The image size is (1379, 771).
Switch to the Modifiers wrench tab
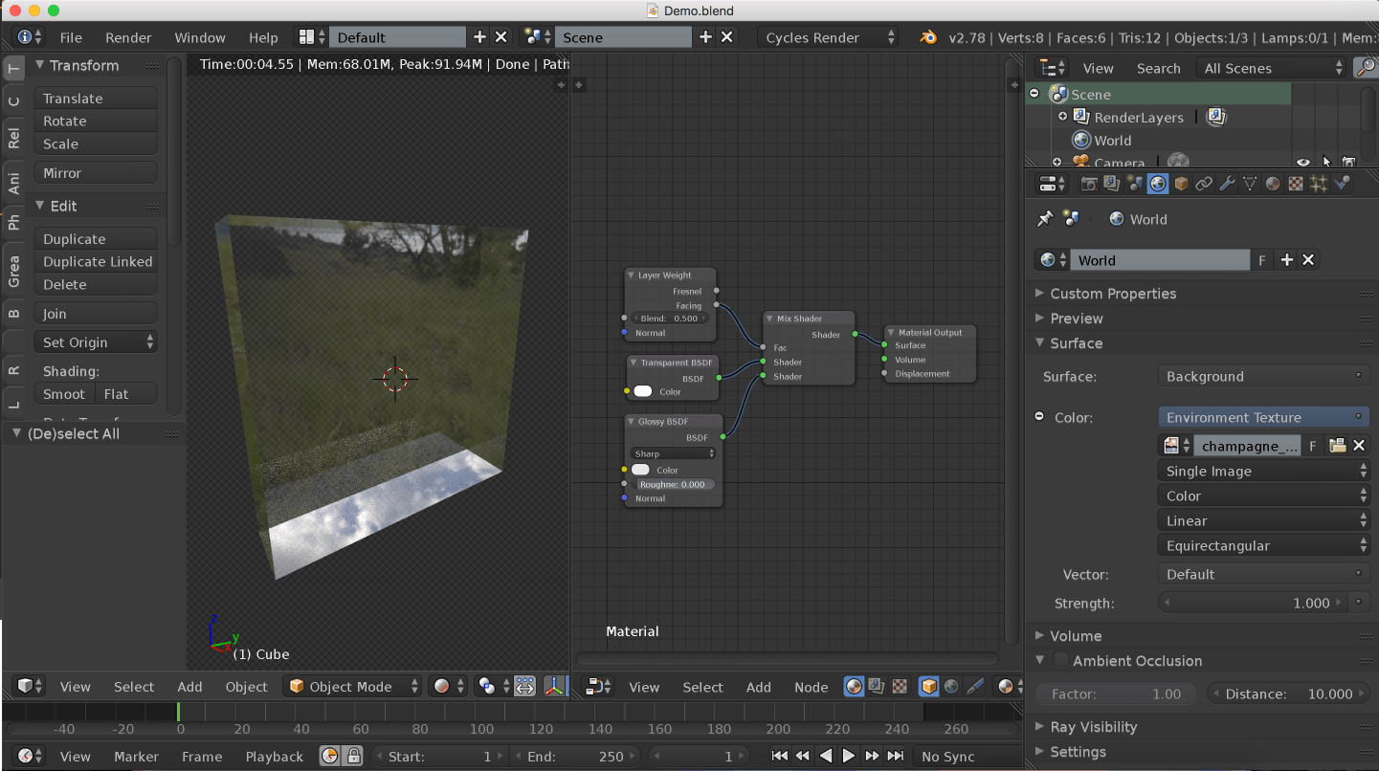[x=1227, y=184]
